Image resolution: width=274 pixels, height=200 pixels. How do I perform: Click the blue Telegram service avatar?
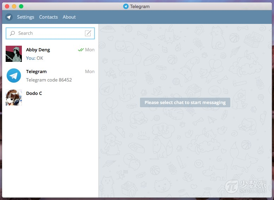click(14, 76)
